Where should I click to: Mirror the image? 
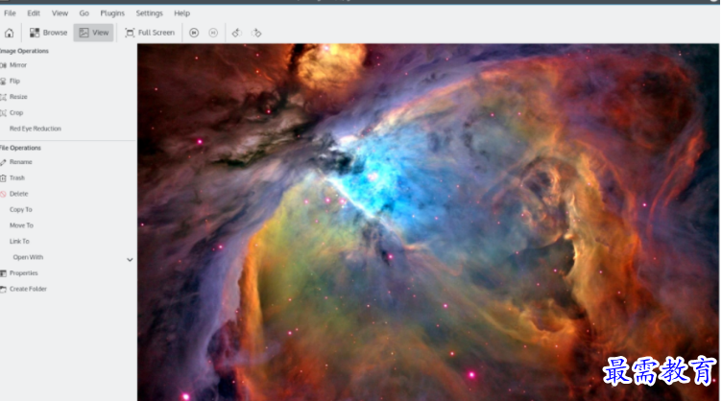pyautogui.click(x=17, y=65)
